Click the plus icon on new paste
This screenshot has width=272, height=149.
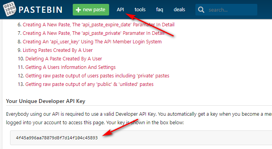(78, 10)
